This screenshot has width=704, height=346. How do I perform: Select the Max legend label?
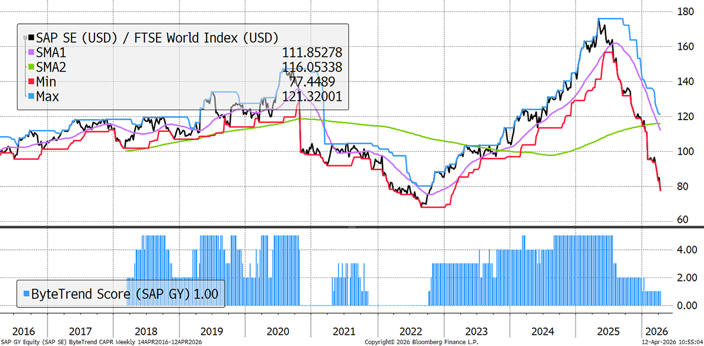(47, 97)
